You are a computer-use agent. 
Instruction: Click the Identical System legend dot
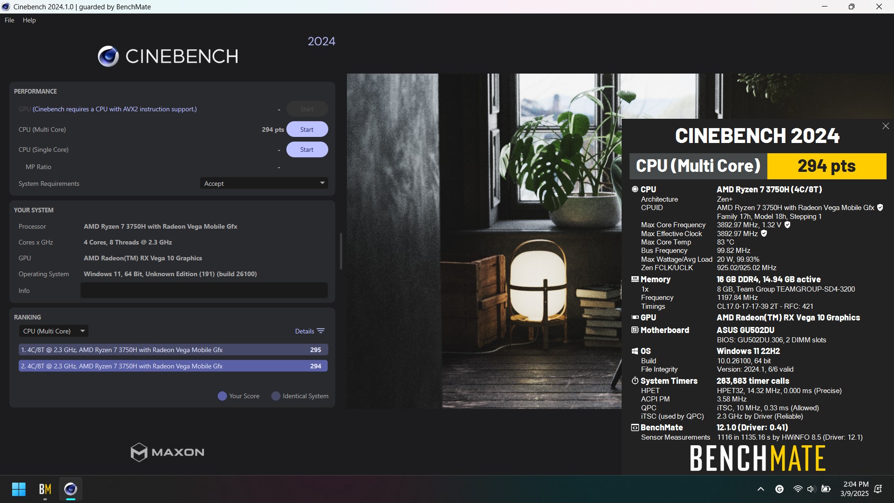(x=276, y=396)
